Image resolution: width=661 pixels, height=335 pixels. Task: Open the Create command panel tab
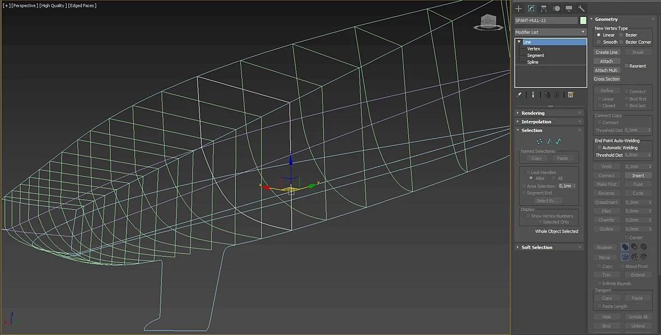point(519,8)
